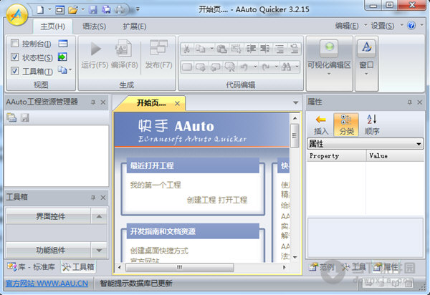Click the 功能组件 category button

48,250
